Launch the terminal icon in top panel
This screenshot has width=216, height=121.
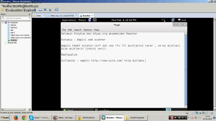point(94,20)
